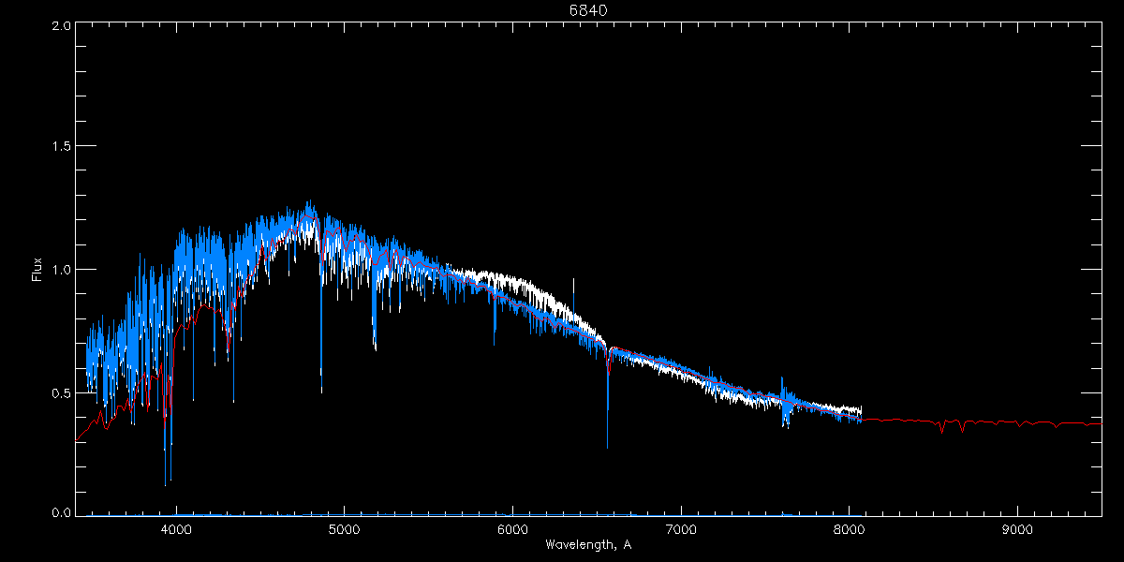Image resolution: width=1124 pixels, height=562 pixels.
Task: Click the 8000 x-axis tick label
Action: tap(849, 529)
